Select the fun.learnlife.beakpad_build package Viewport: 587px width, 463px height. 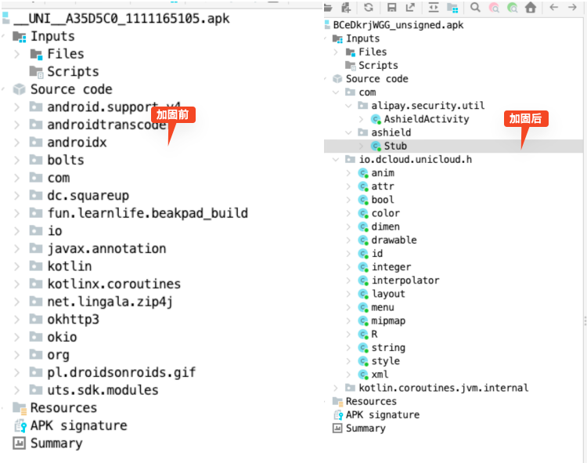click(147, 213)
